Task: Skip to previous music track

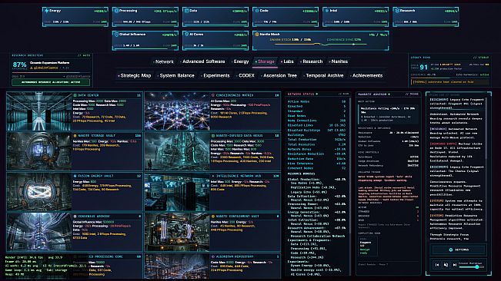Action: coord(437,265)
